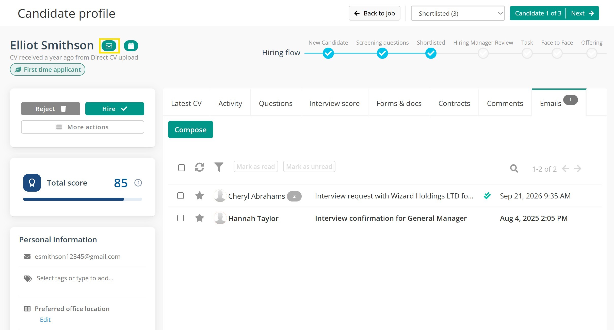Tick the Cheryl Abrahams email checkbox
Screen dimensions: 614x330
coord(181,196)
